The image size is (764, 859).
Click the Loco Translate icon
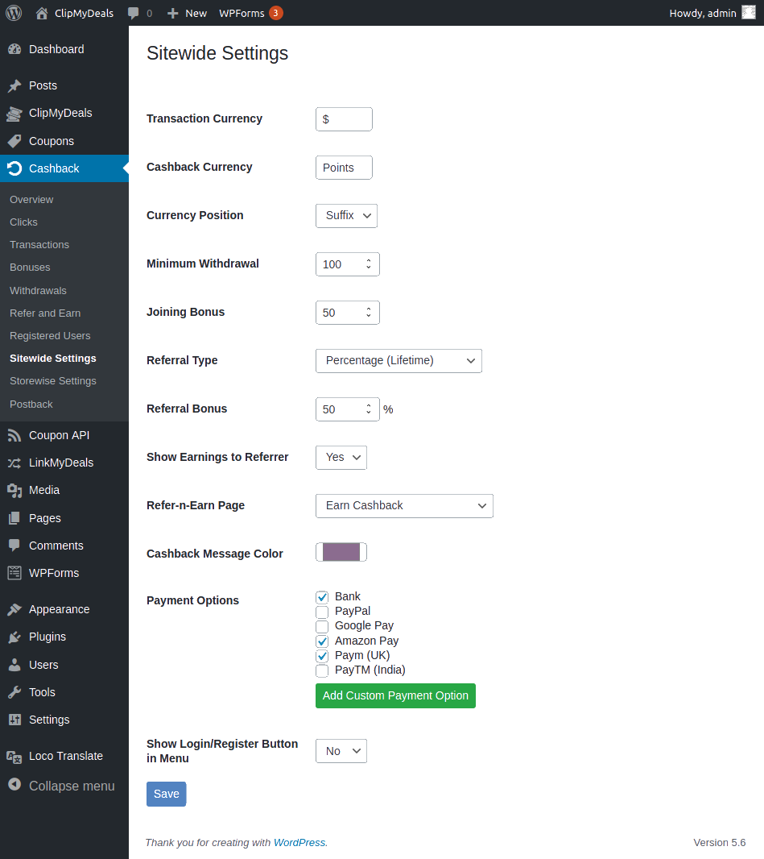click(14, 756)
